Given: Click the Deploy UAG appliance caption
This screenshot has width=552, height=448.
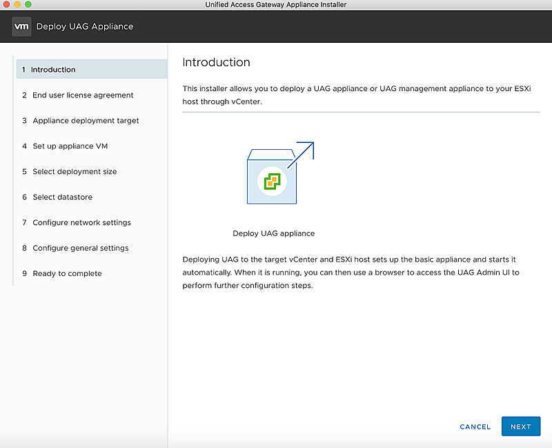Looking at the screenshot, I should pyautogui.click(x=273, y=233).
